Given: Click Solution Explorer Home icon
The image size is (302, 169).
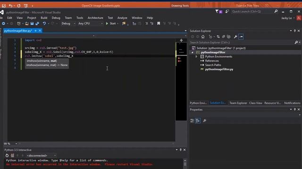Looking at the screenshot, I should pos(203,37).
